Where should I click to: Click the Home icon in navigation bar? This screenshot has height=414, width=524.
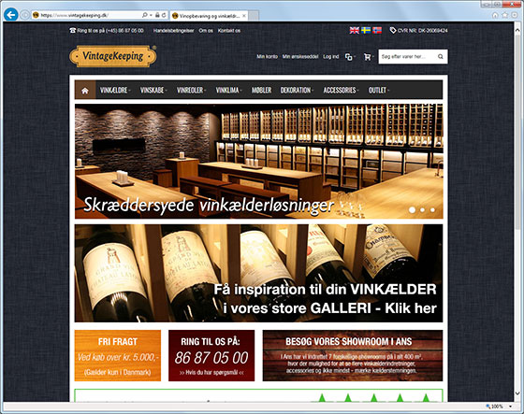(85, 90)
